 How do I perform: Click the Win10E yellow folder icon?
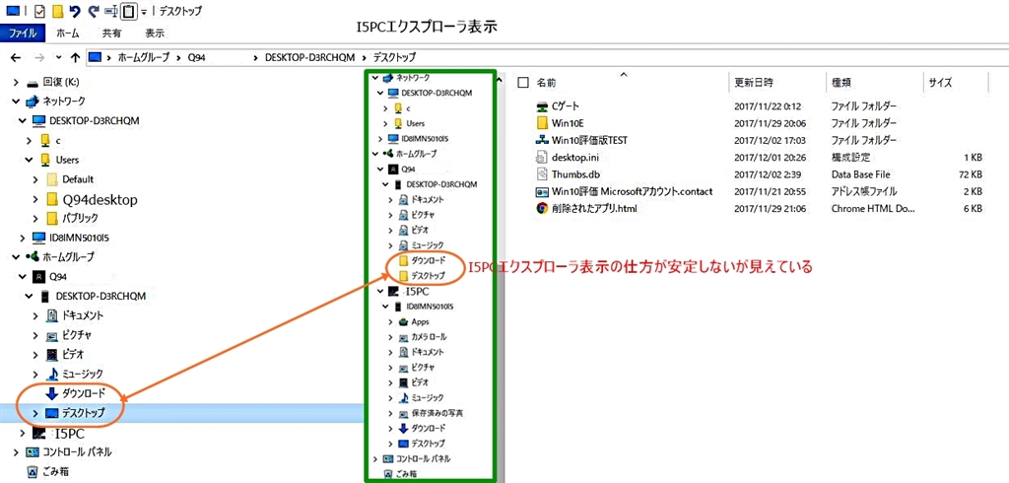pos(541,123)
